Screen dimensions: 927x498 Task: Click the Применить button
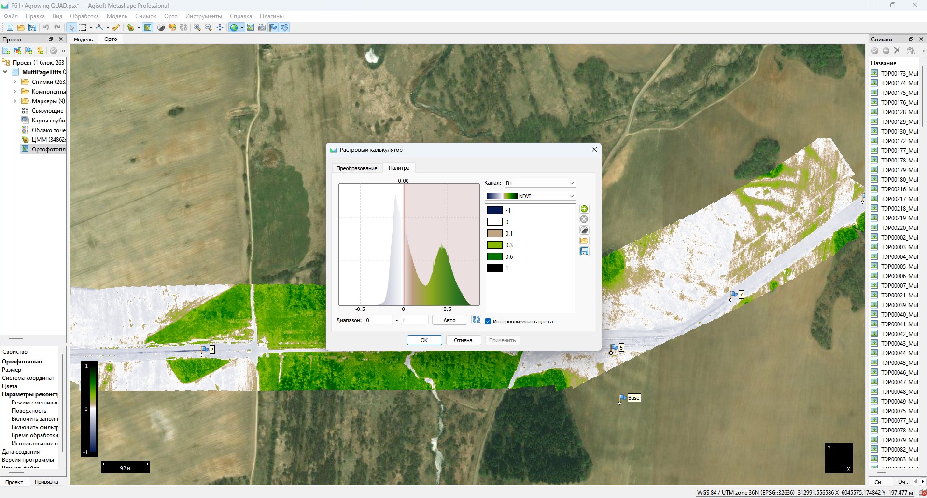tap(502, 340)
